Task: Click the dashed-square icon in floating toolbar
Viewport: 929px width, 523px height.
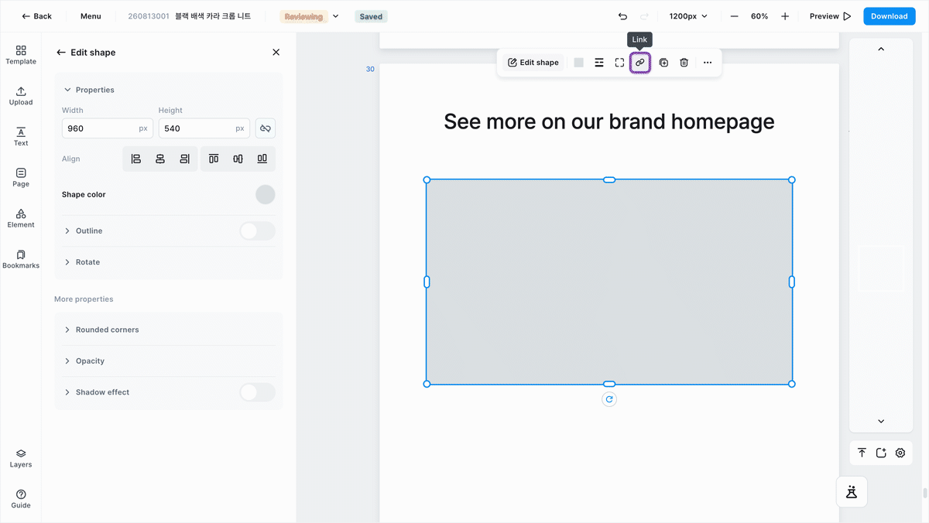Action: 619,63
